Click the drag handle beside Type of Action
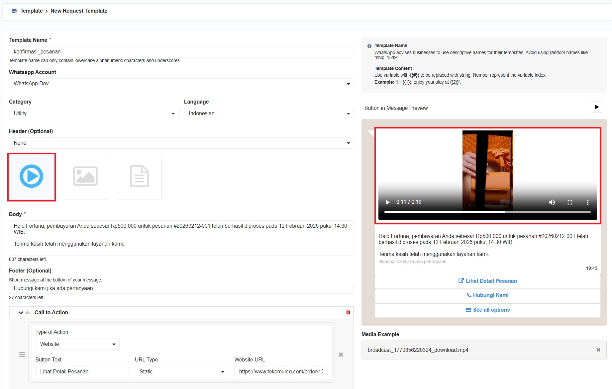612x389 pixels. point(22,354)
